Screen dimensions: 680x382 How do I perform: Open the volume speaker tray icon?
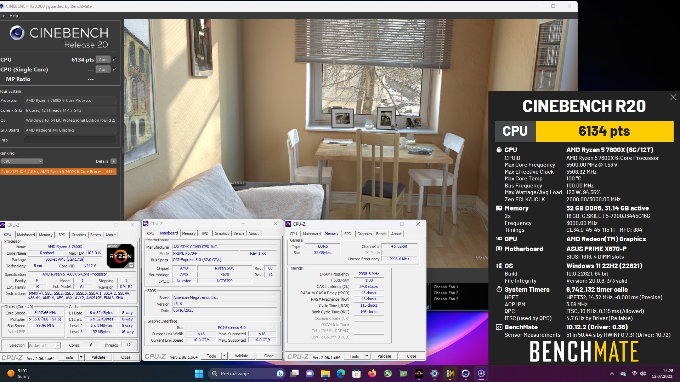tap(643, 374)
